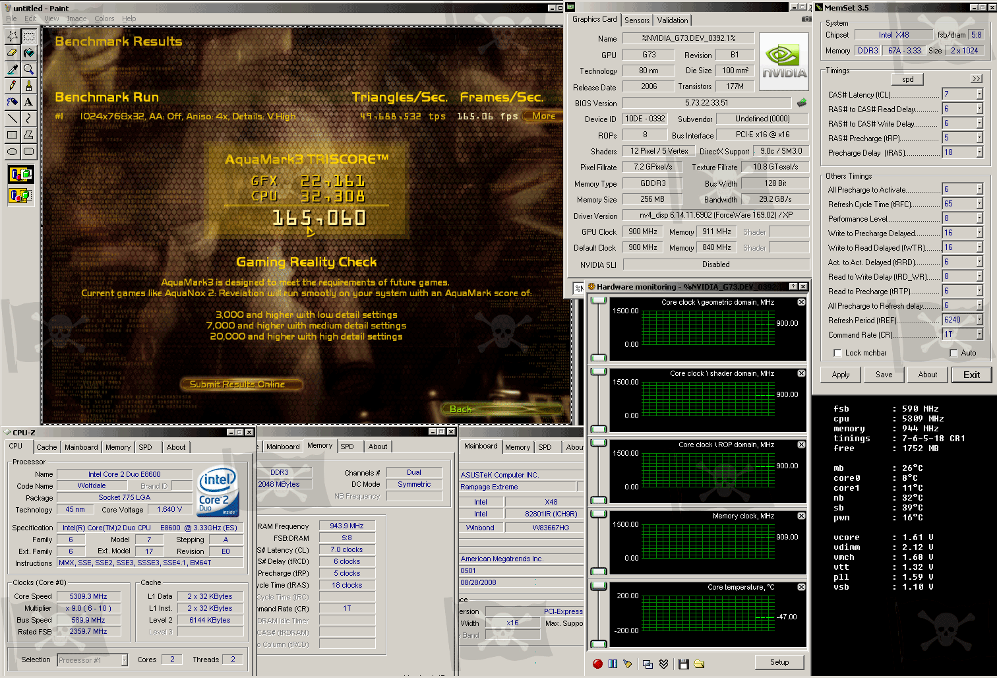997x678 pixels.
Task: Click the BIOS chip icon beside BIOS Version
Action: point(802,103)
